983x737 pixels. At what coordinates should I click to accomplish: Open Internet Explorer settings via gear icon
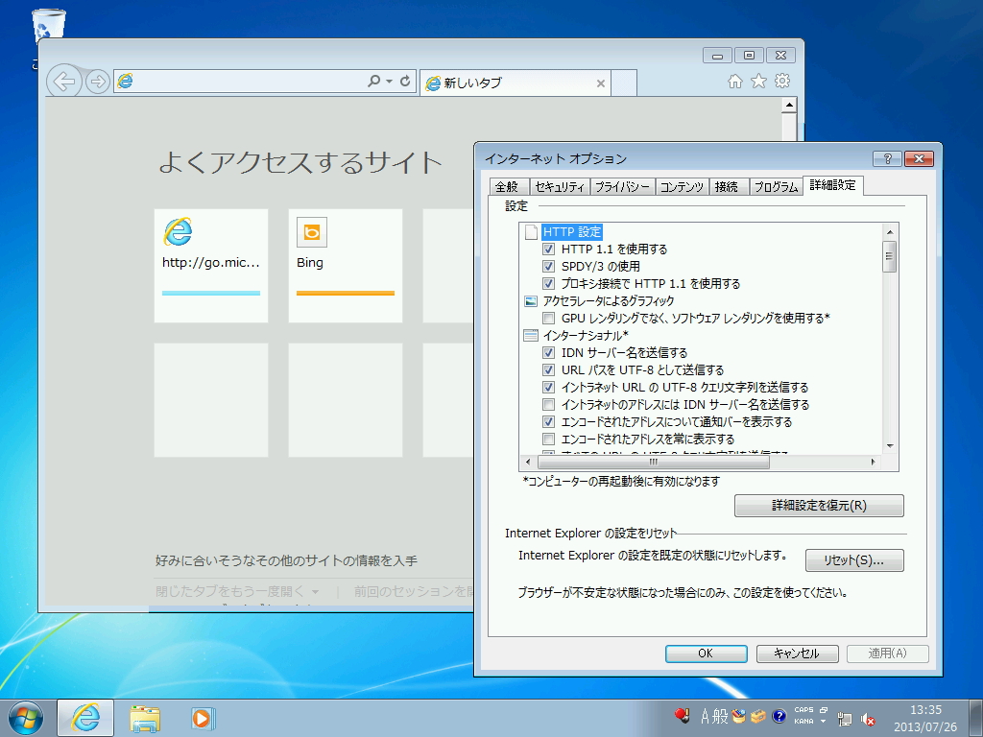[x=781, y=83]
